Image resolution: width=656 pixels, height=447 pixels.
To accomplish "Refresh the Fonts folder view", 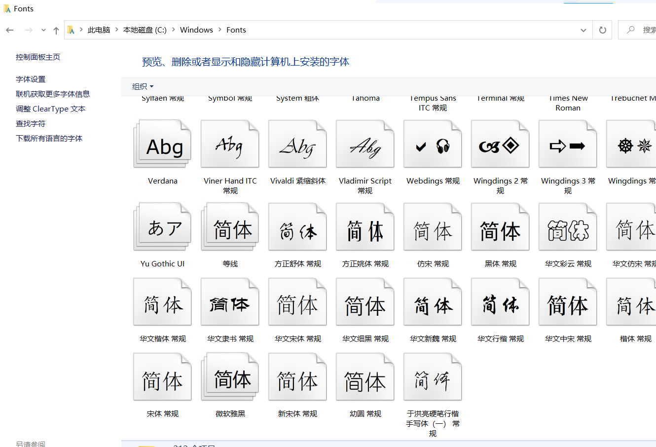I will coord(603,30).
